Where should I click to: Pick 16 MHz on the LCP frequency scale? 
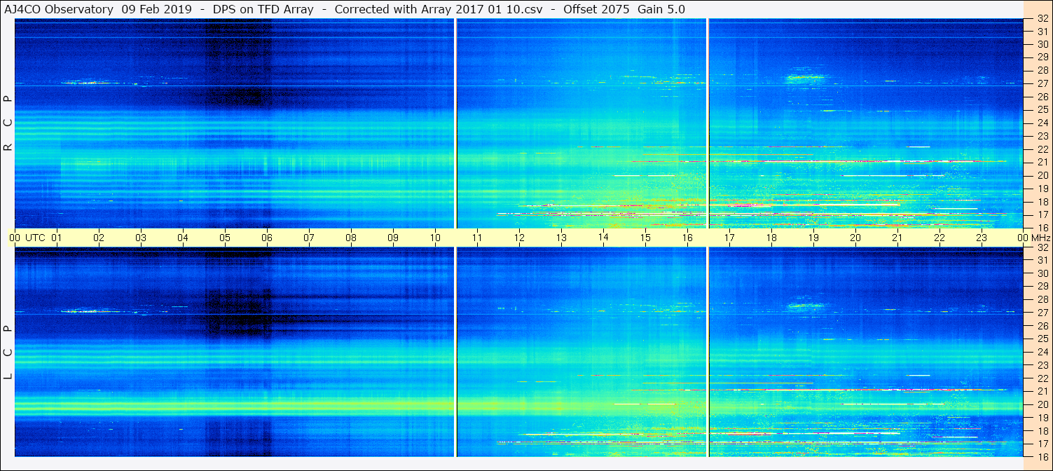coord(1042,456)
